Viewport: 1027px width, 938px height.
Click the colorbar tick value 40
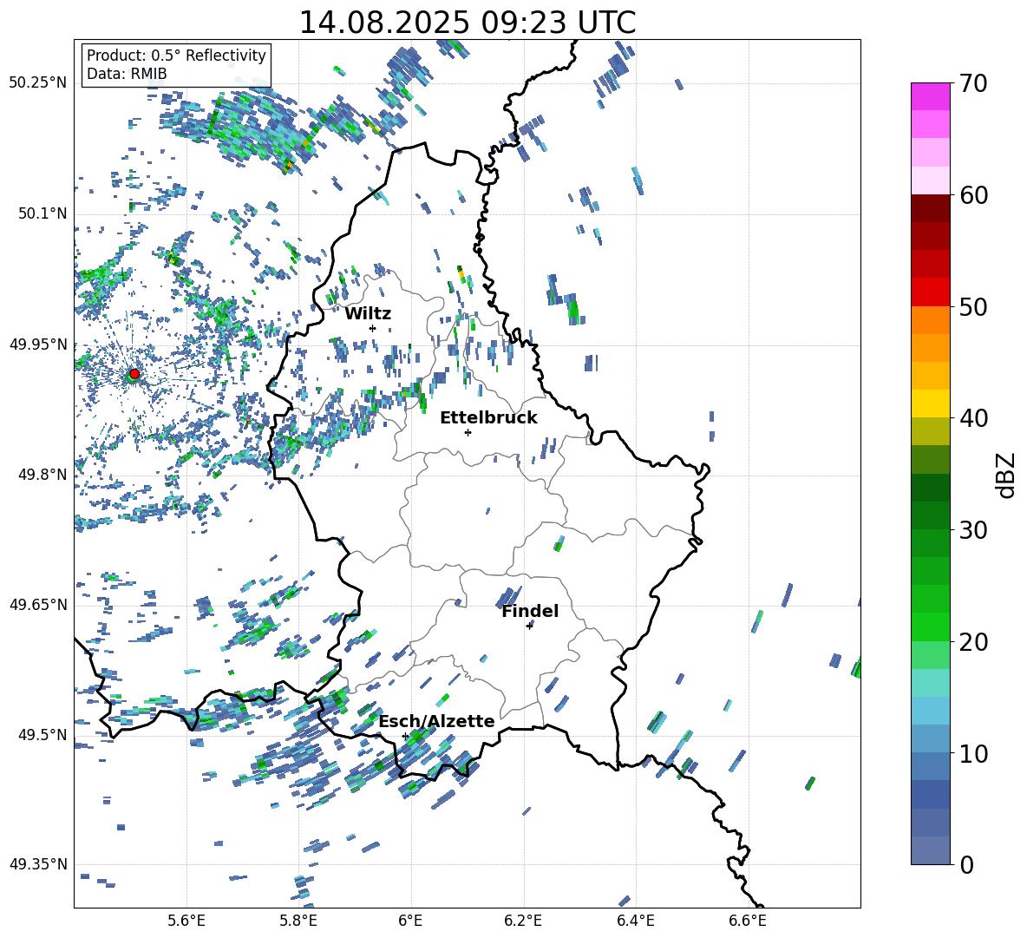point(973,418)
